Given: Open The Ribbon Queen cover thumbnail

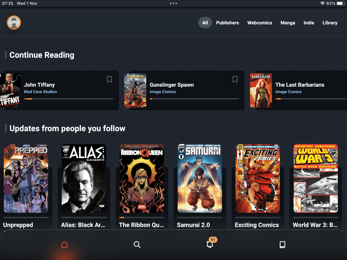Looking at the screenshot, I should (x=142, y=178).
